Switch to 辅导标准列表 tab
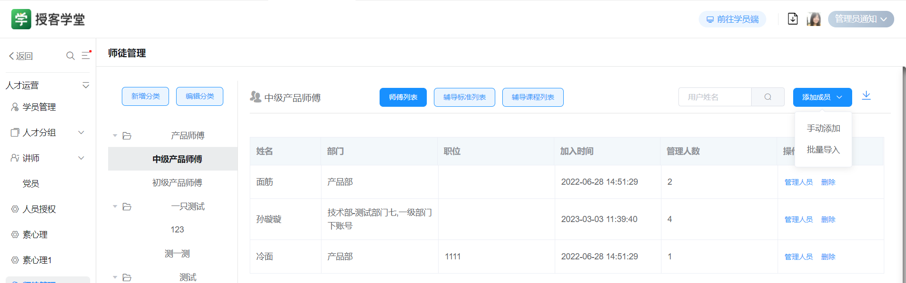Screen dimensions: 906x283 coord(464,97)
